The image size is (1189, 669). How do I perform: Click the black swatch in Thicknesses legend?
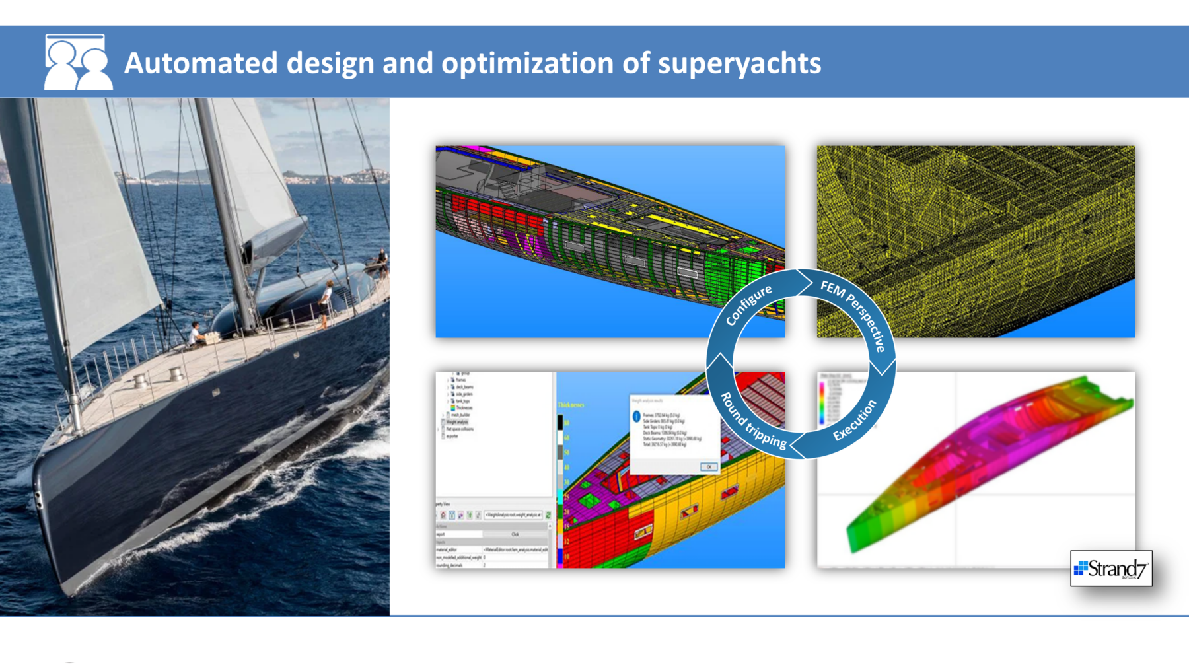pyautogui.click(x=560, y=422)
